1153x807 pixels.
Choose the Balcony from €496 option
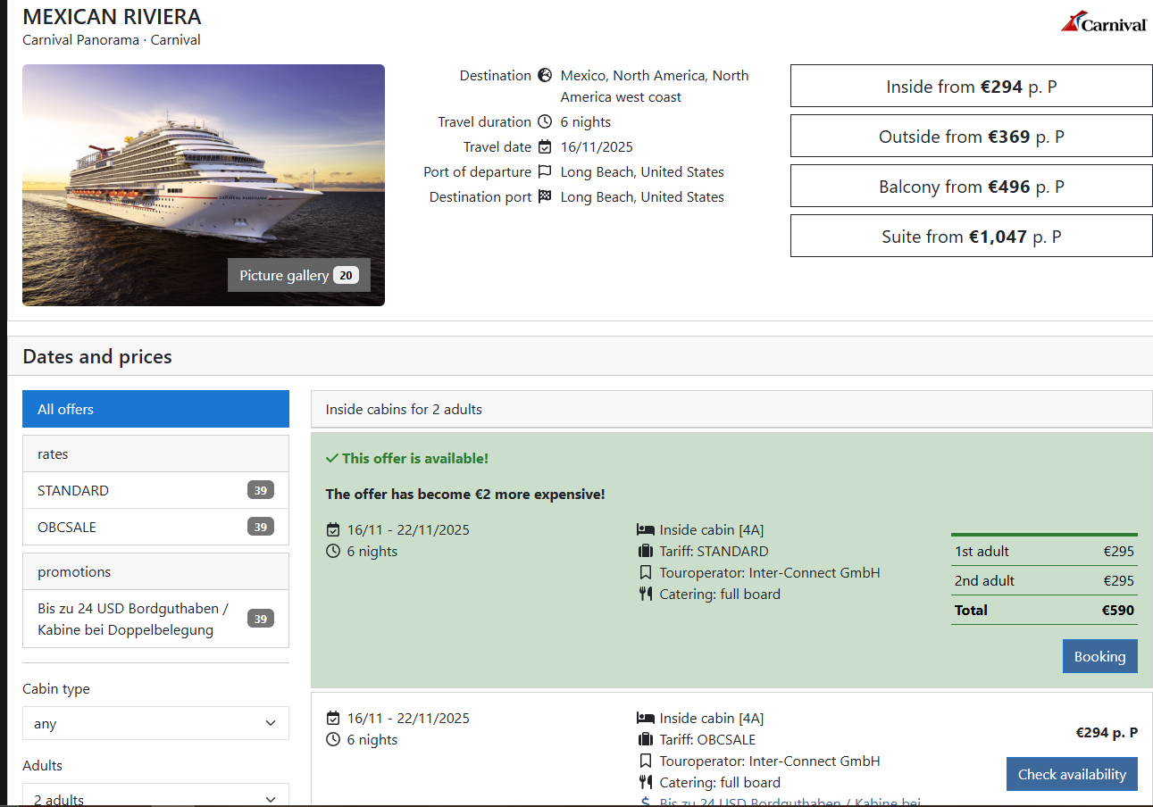(972, 186)
